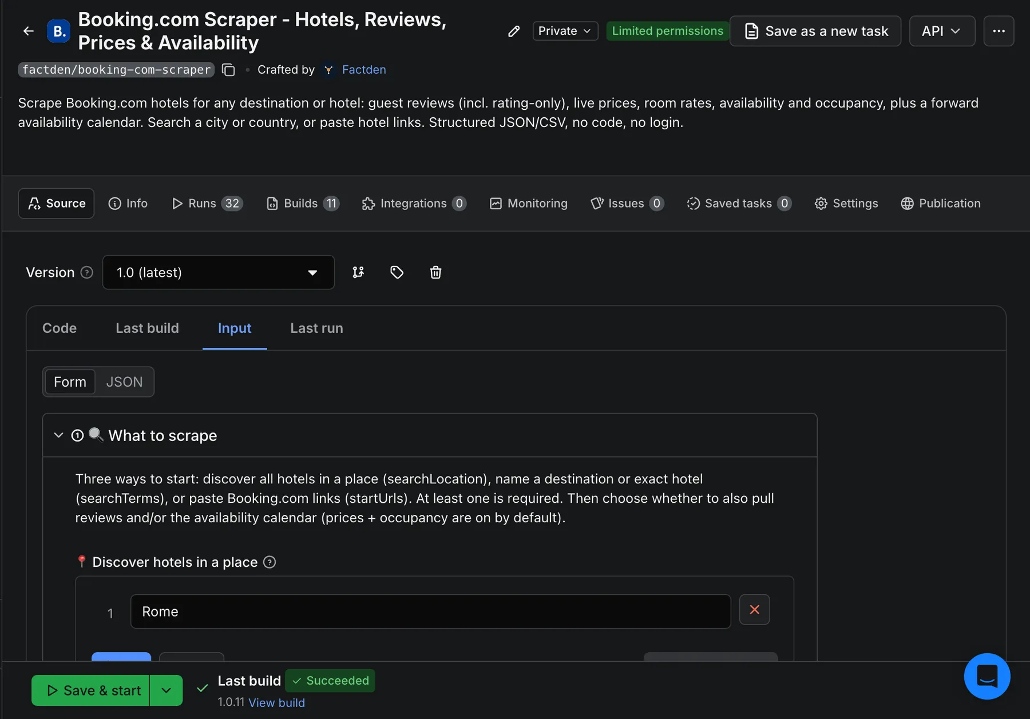1030x719 pixels.
Task: Open the Version 1.0 (latest) selector
Action: point(219,272)
